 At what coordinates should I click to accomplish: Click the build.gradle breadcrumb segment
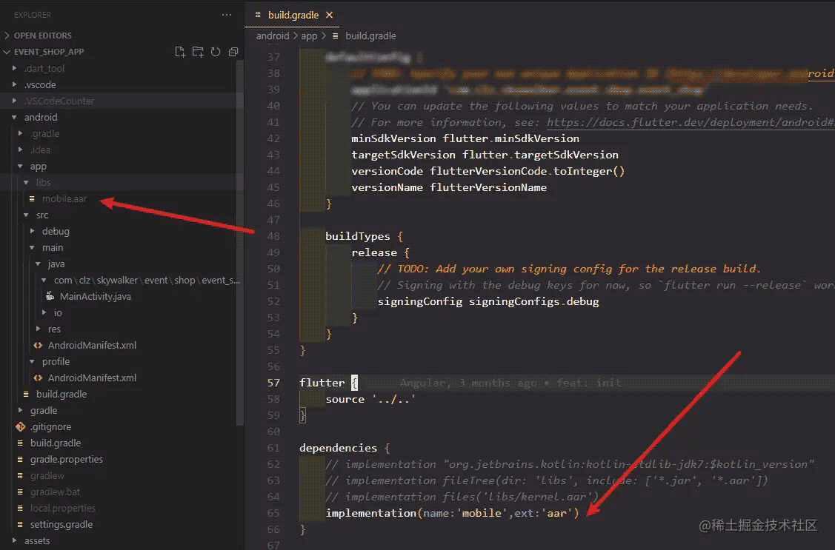click(x=370, y=36)
